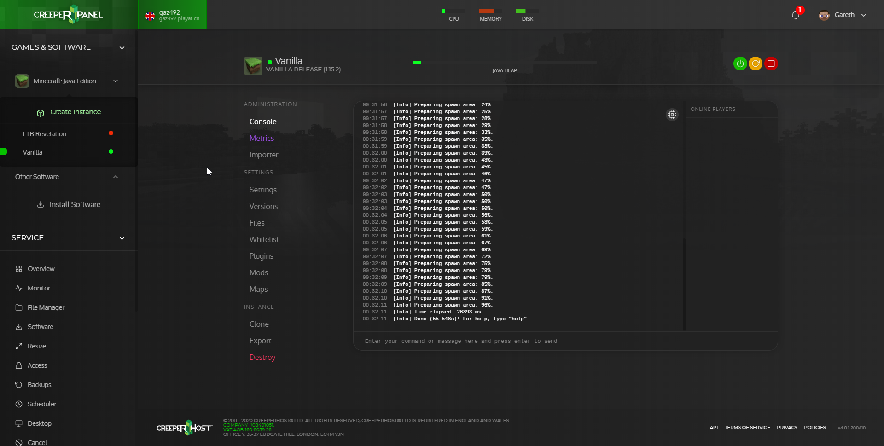Click the FTB Revelation red status dot
This screenshot has width=884, height=446.
111,133
